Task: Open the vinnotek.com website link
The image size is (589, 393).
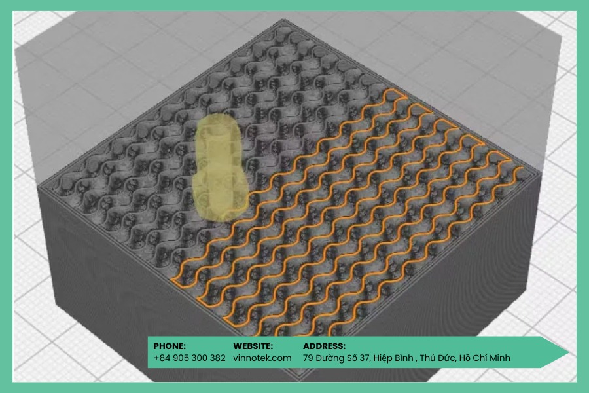Action: (x=262, y=358)
